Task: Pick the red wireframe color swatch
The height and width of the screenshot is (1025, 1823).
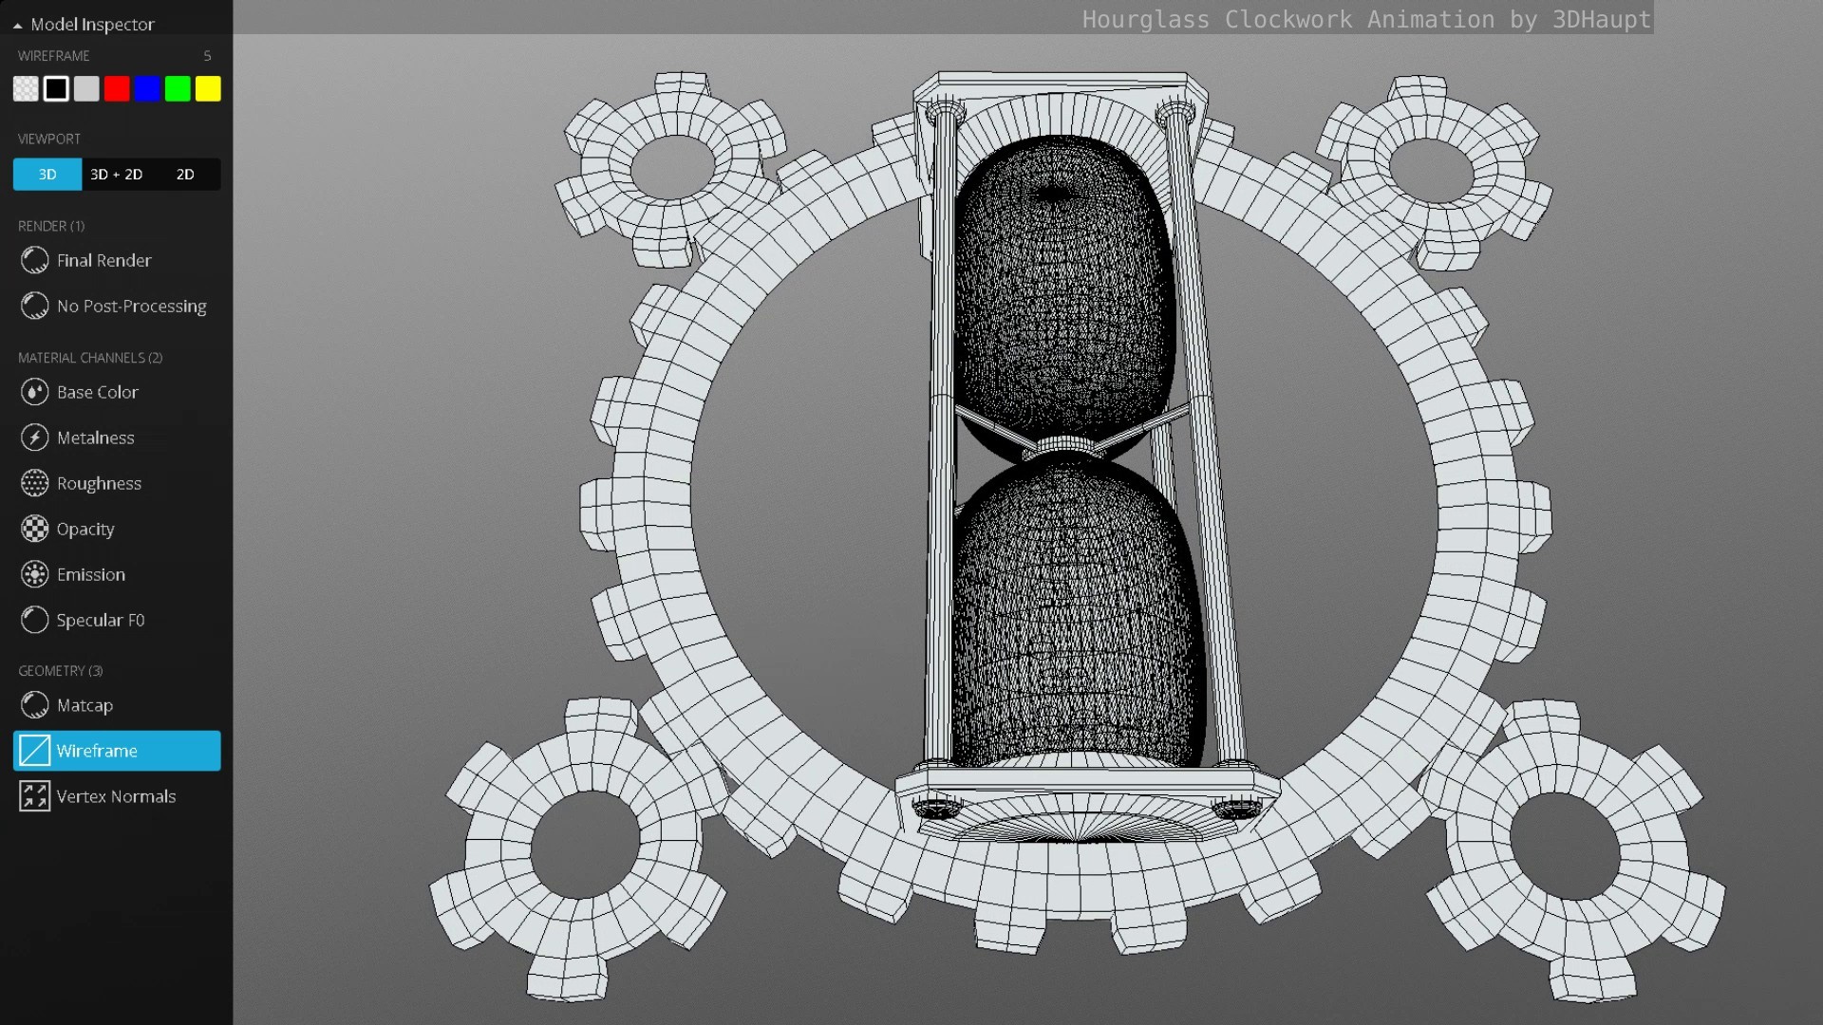Action: pos(117,88)
